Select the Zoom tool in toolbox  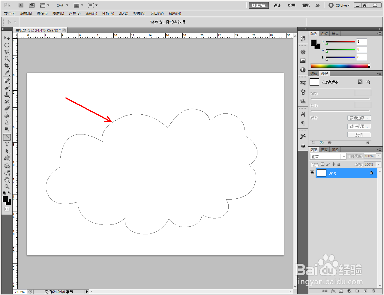[7, 187]
